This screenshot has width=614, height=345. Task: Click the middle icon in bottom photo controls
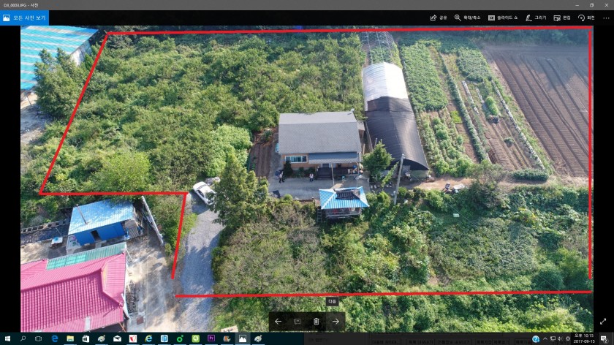tap(297, 321)
